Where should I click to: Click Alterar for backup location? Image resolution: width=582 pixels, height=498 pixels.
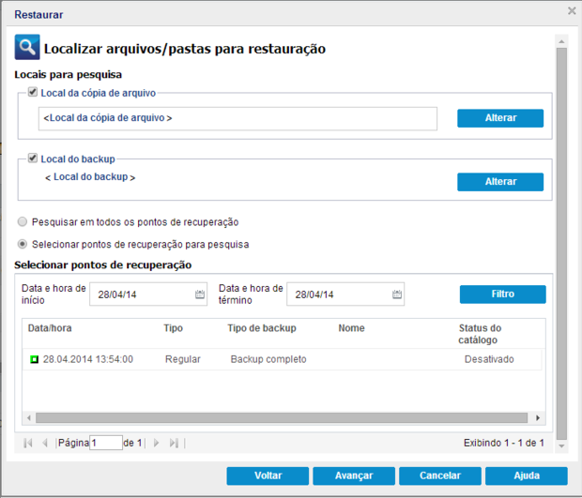[x=500, y=182]
